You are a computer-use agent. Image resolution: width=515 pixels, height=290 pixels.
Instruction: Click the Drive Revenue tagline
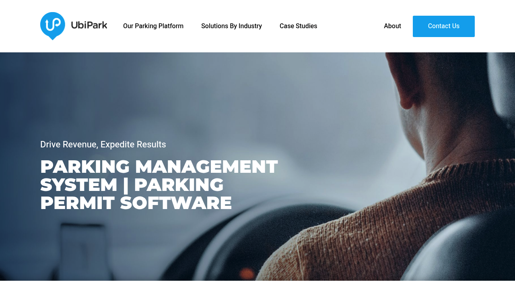[x=68, y=144]
